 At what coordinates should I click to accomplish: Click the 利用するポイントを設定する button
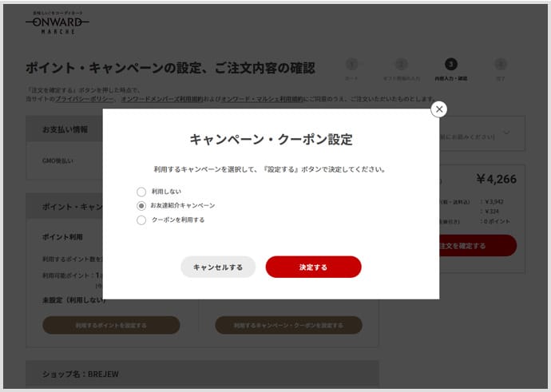click(x=111, y=325)
